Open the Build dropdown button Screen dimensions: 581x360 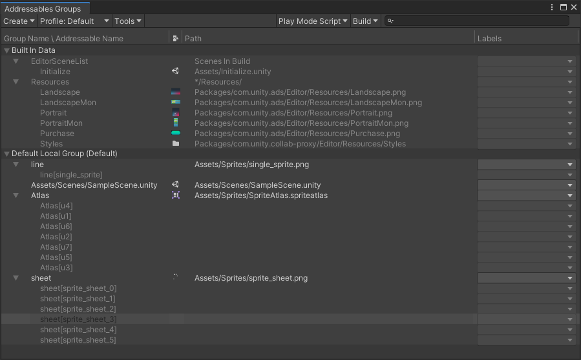pyautogui.click(x=365, y=21)
